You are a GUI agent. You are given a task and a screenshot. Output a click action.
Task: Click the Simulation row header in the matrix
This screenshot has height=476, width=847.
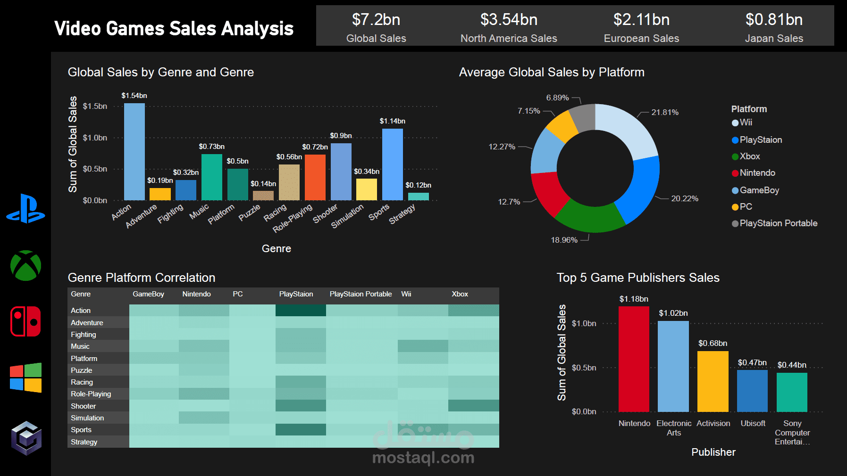(x=98, y=418)
